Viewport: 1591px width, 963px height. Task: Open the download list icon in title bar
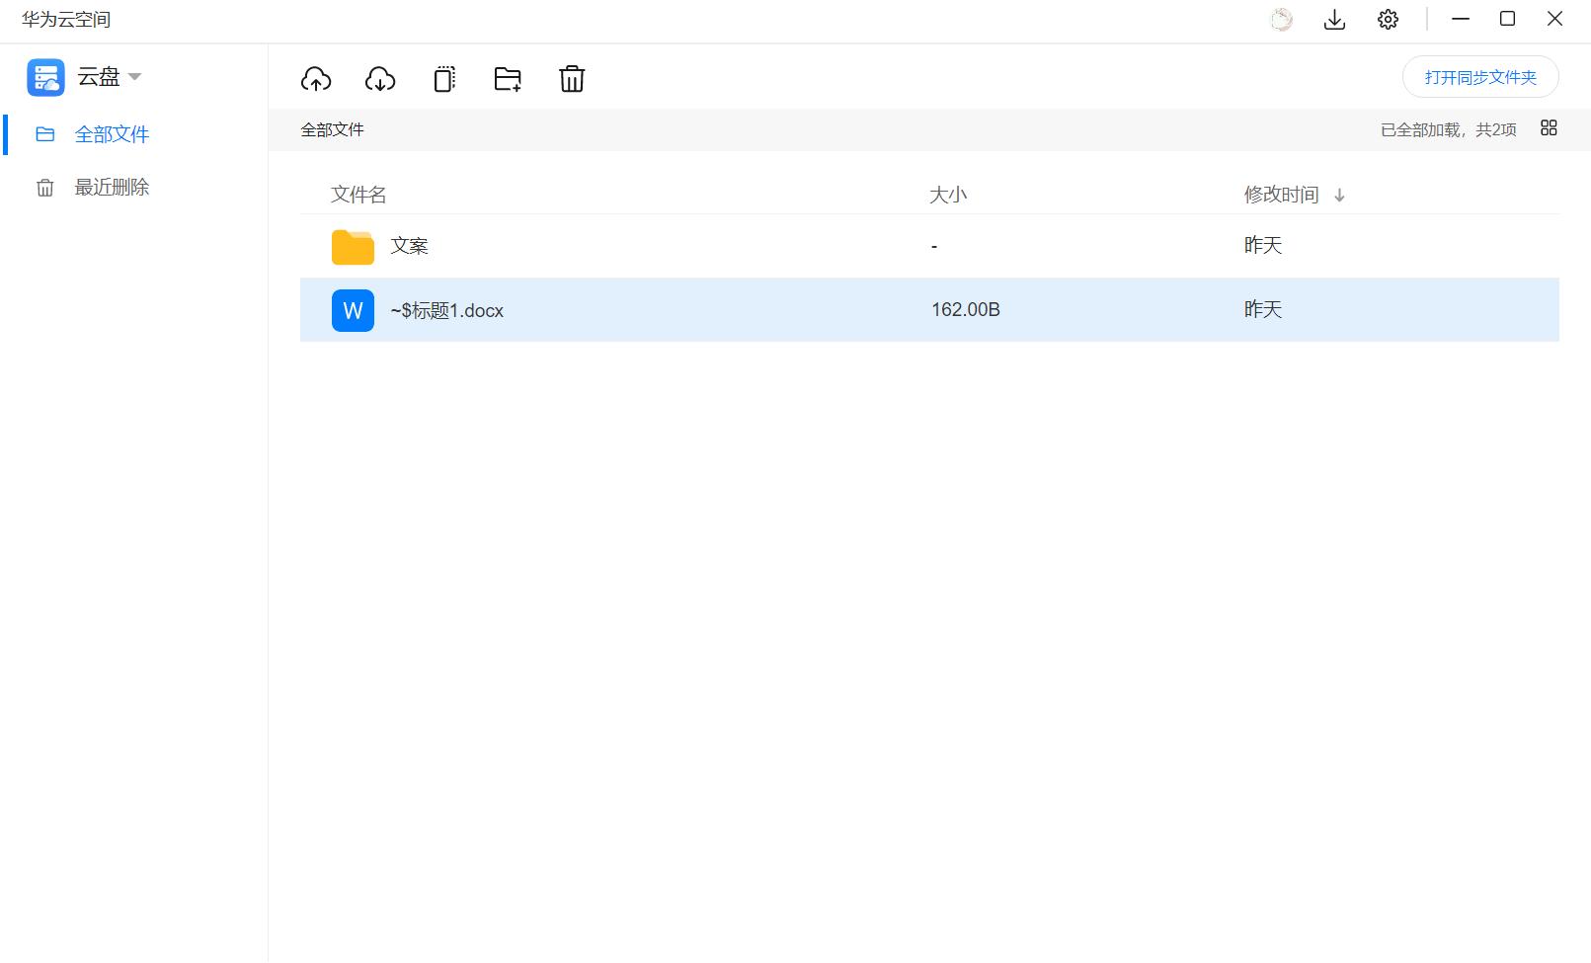coord(1334,20)
